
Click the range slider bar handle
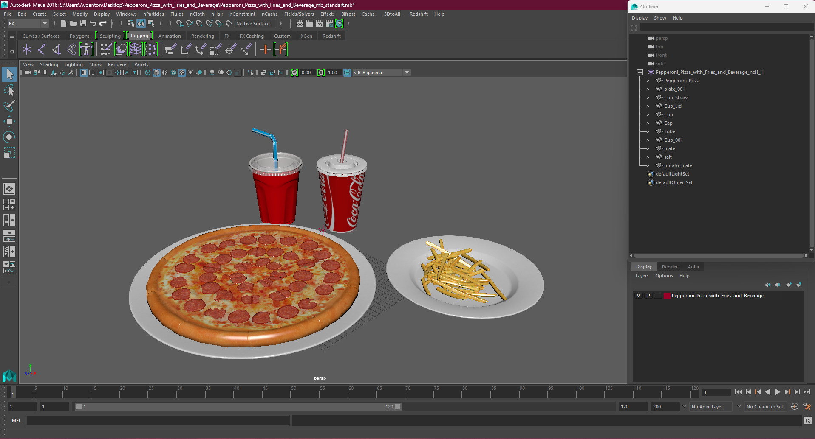238,407
